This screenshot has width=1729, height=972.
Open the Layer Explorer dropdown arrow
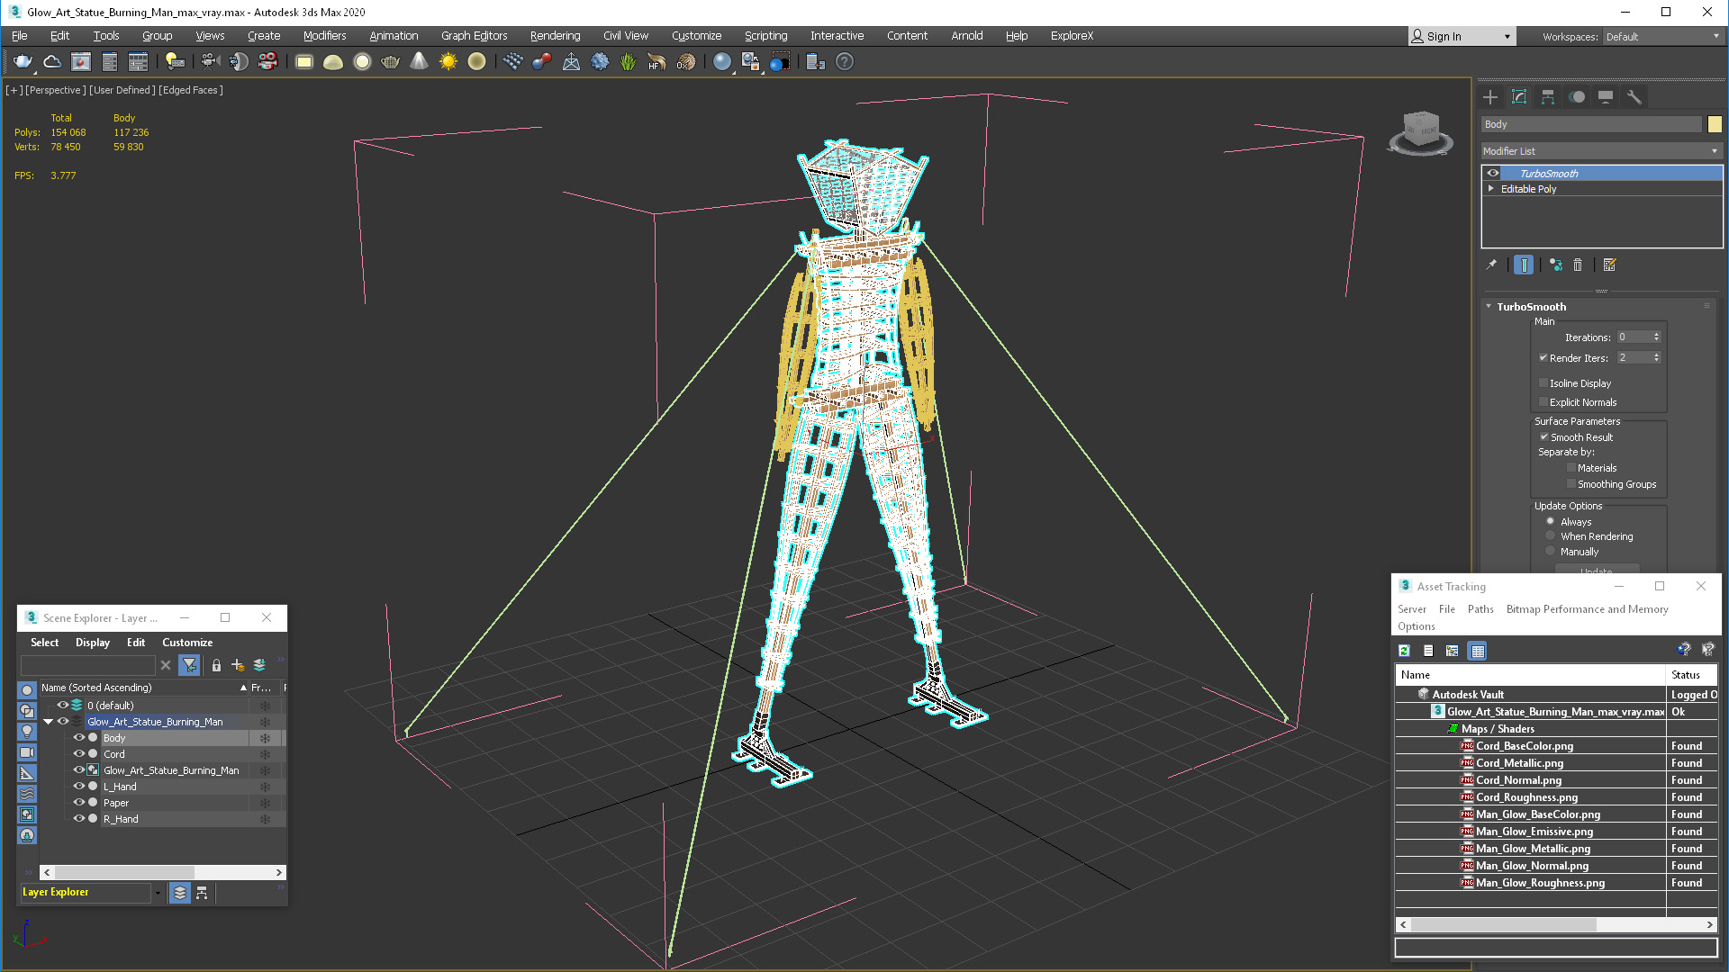click(158, 893)
